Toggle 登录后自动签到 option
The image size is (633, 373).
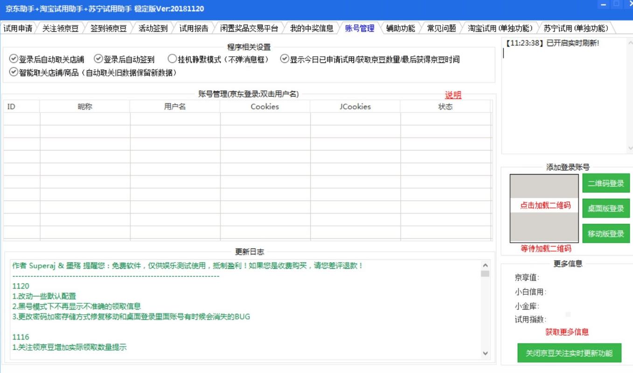[x=125, y=59]
